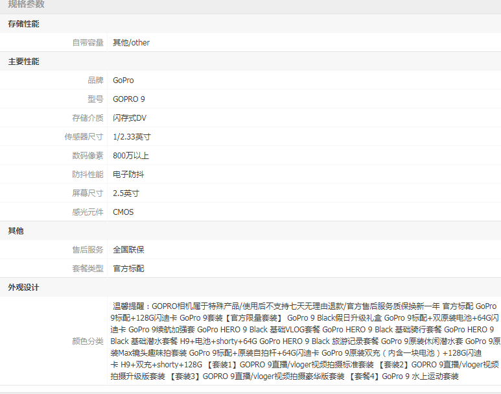This screenshot has height=394, width=501.
Task: Click the 售后服务 label
Action: [x=88, y=250]
